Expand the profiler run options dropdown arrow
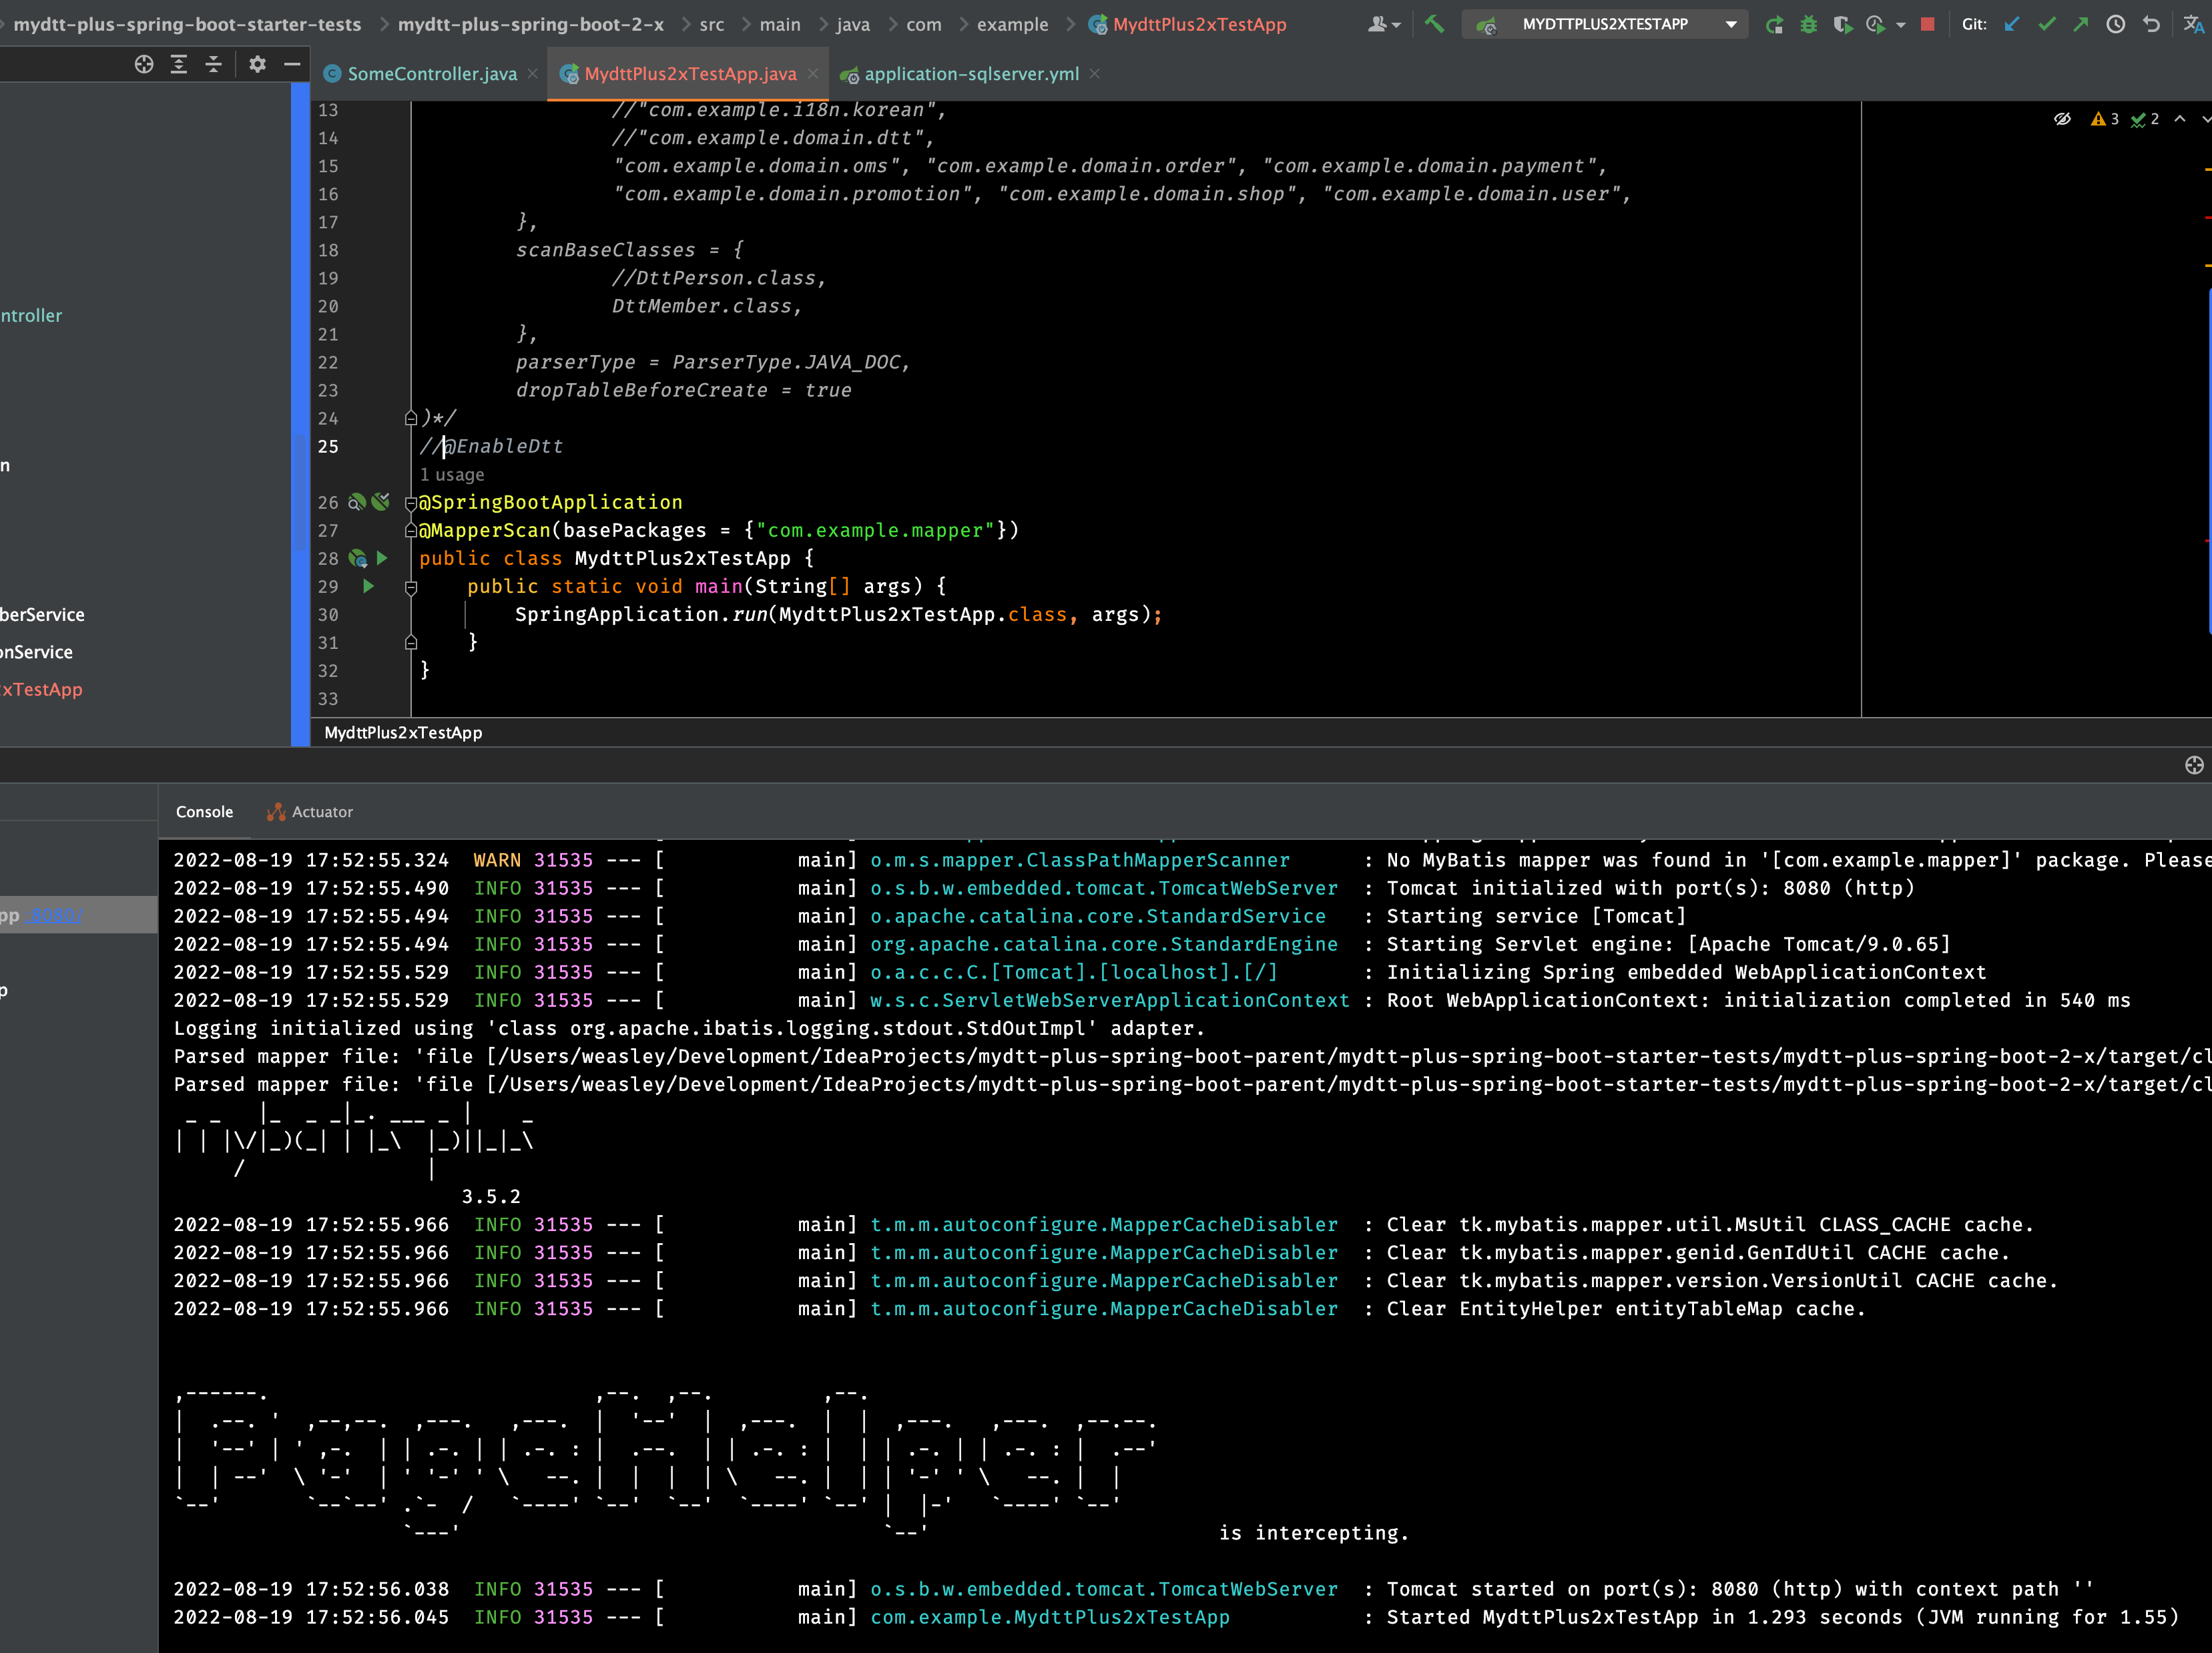This screenshot has width=2212, height=1653. [1900, 25]
